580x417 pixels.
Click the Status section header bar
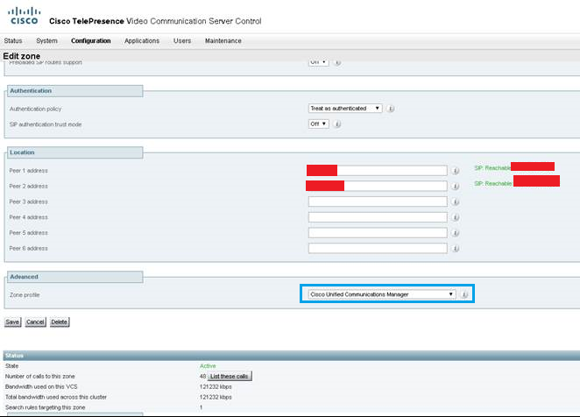pyautogui.click(x=292, y=356)
